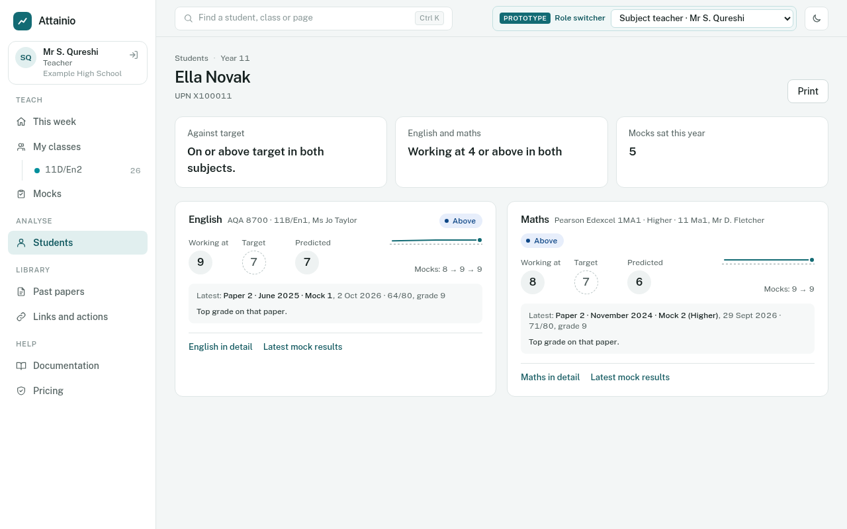The height and width of the screenshot is (529, 847).
Task: Click the sign-out icon beside Mr S. Qureshi
Action: (x=134, y=56)
